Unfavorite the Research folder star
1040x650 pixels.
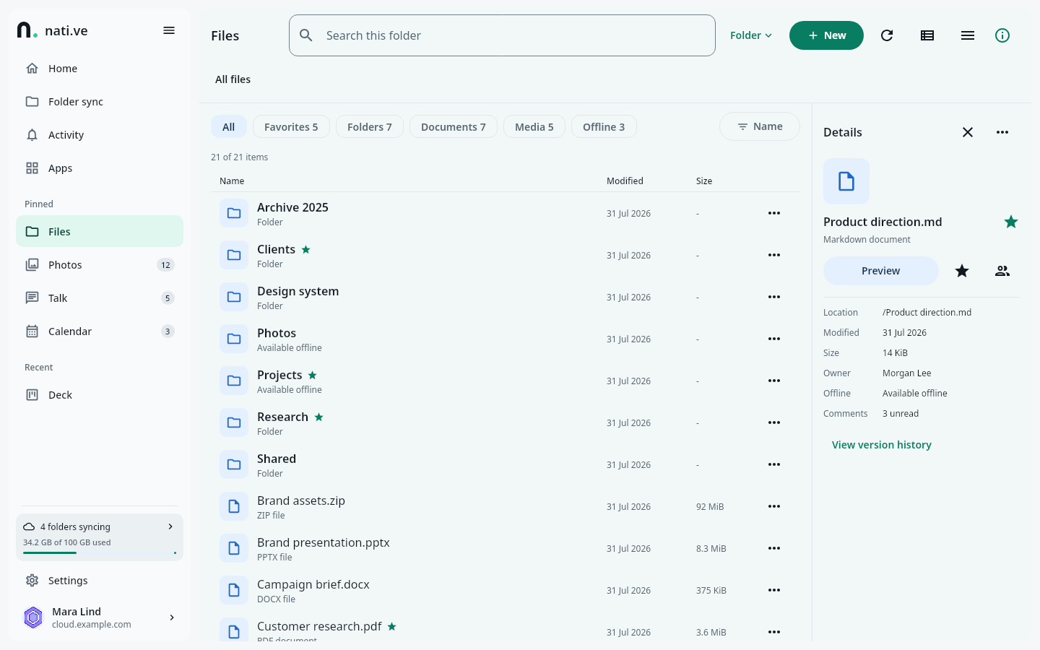click(319, 417)
